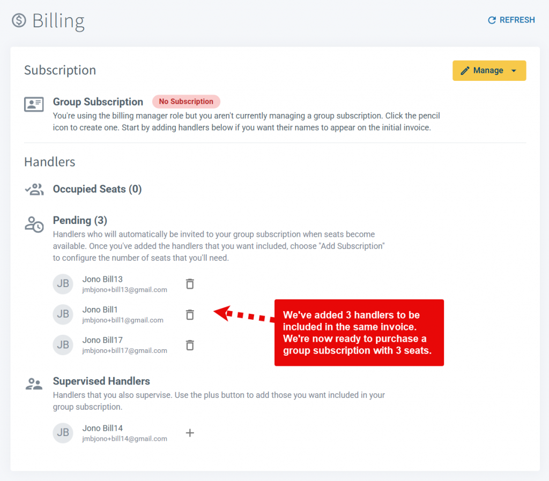Image resolution: width=549 pixels, height=481 pixels.
Task: Delete Jono Bill13 using the trash icon
Action: pos(190,284)
